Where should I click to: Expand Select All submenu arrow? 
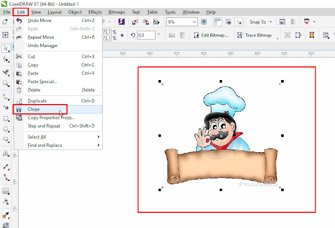pyautogui.click(x=98, y=137)
